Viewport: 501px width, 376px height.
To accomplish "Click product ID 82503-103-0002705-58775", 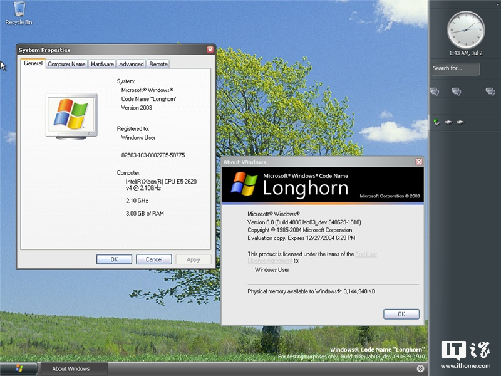I will 153,155.
